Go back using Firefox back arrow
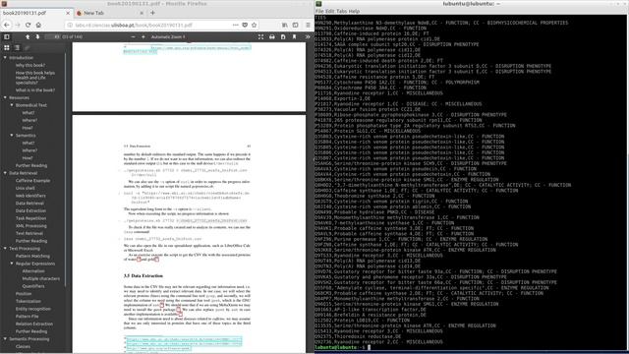This screenshot has width=629, height=354. (7, 25)
